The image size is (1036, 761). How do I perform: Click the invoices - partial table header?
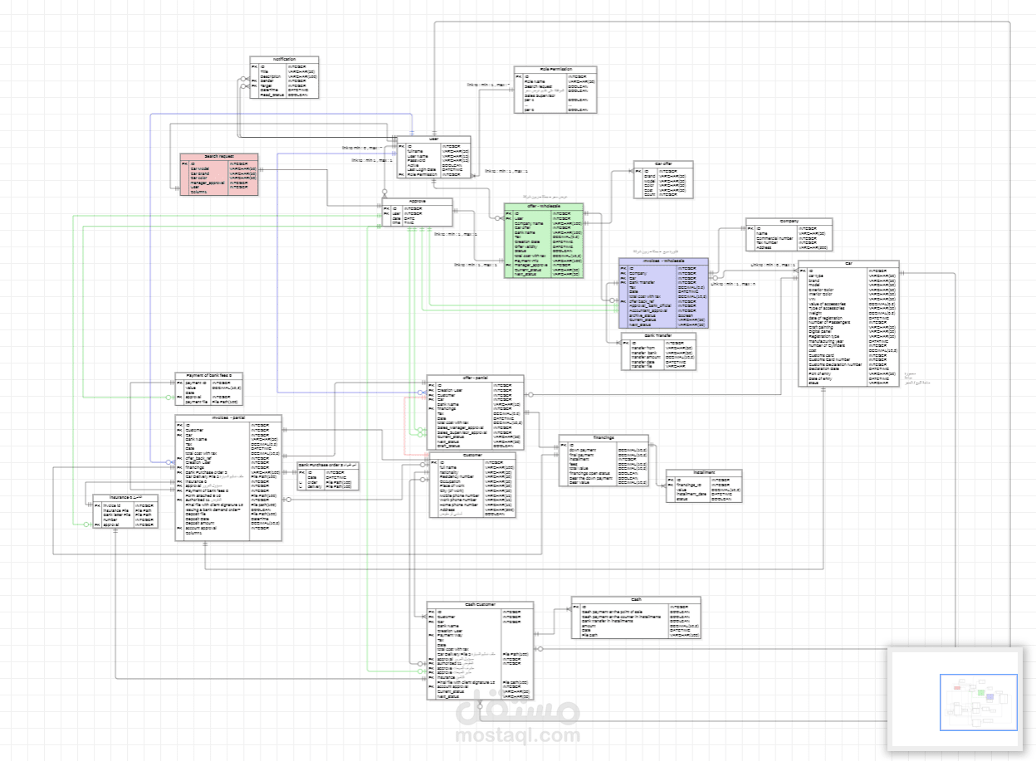pos(228,418)
